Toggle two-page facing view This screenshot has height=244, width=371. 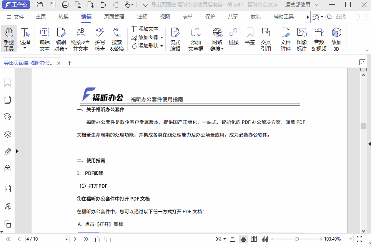pyautogui.click(x=254, y=239)
